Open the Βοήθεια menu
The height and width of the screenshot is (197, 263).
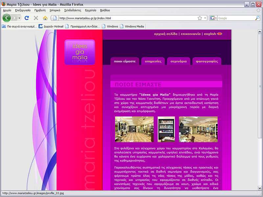coord(105,11)
